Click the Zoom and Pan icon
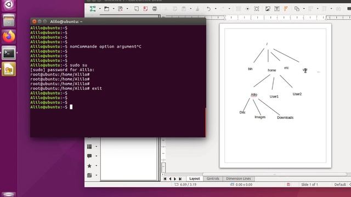Image resolution: width=351 pixels, height=197 pixels. [257, 9]
